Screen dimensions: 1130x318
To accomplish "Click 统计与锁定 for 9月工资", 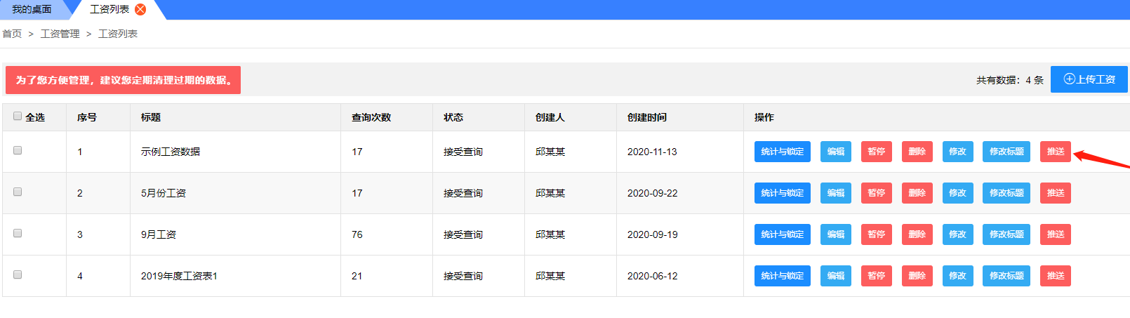I will [783, 234].
